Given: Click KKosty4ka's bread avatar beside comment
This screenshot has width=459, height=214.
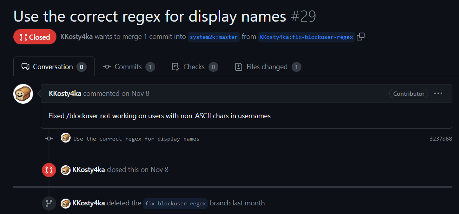Looking at the screenshot, I should tap(23, 94).
